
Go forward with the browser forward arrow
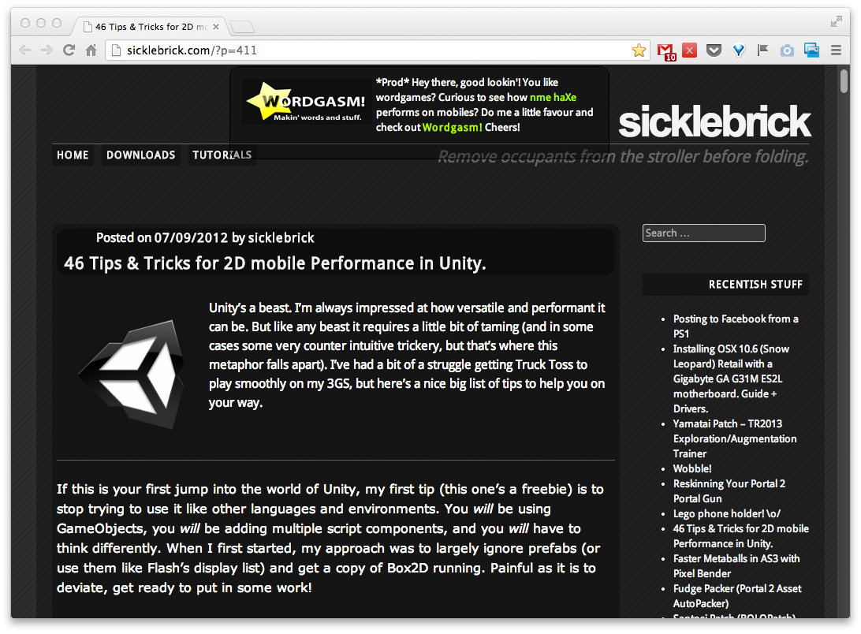(x=47, y=50)
